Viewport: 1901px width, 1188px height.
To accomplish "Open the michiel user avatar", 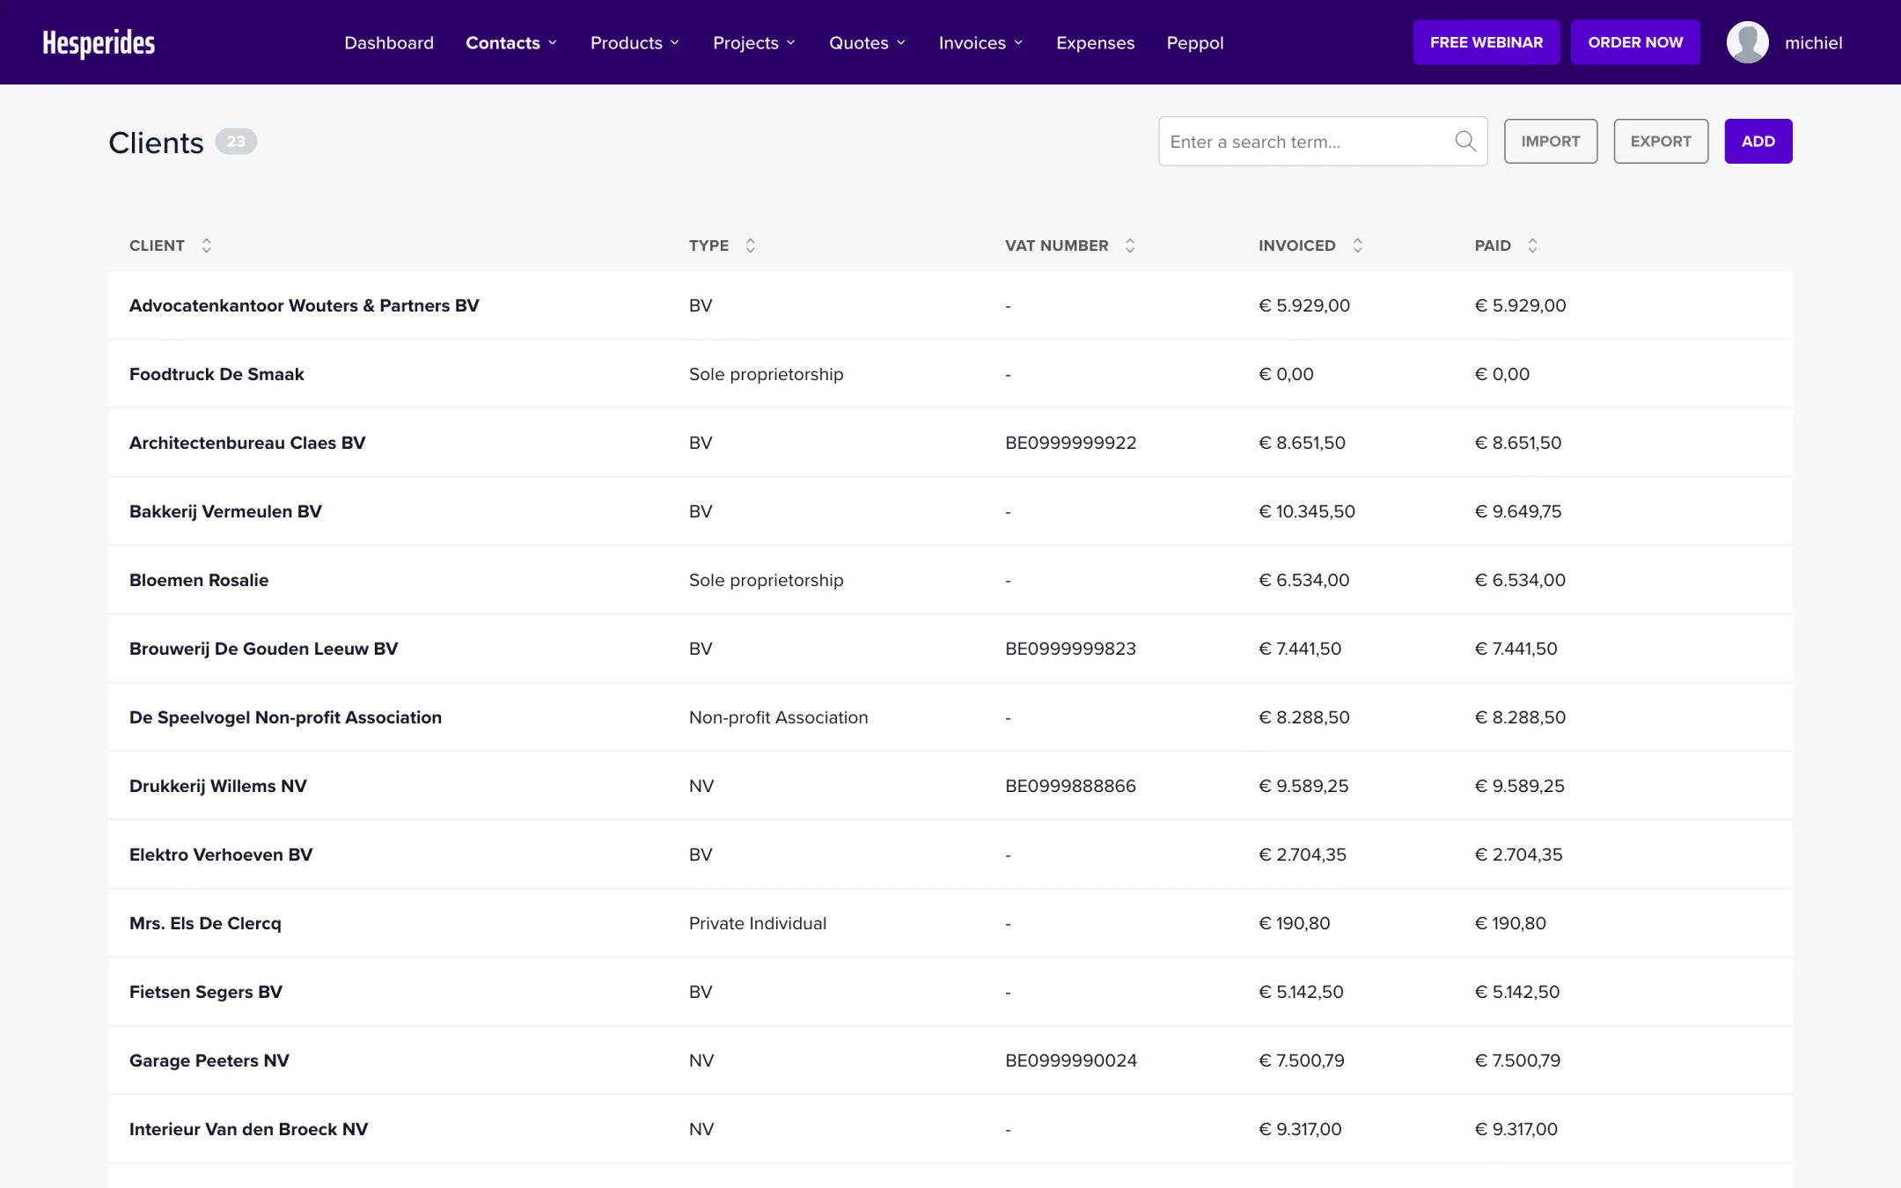I will [1747, 42].
